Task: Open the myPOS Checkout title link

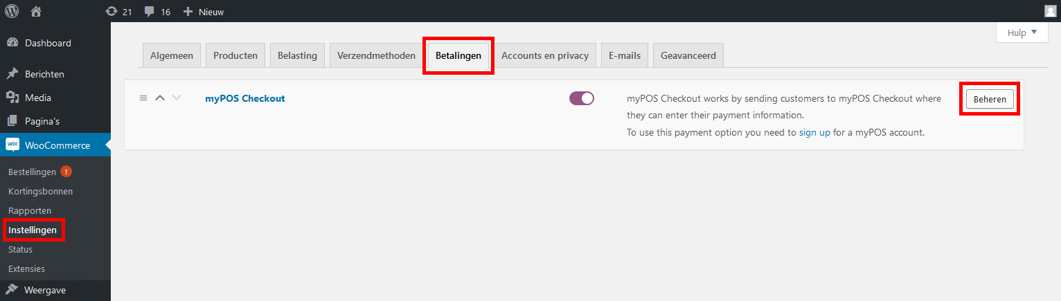Action: 245,98
